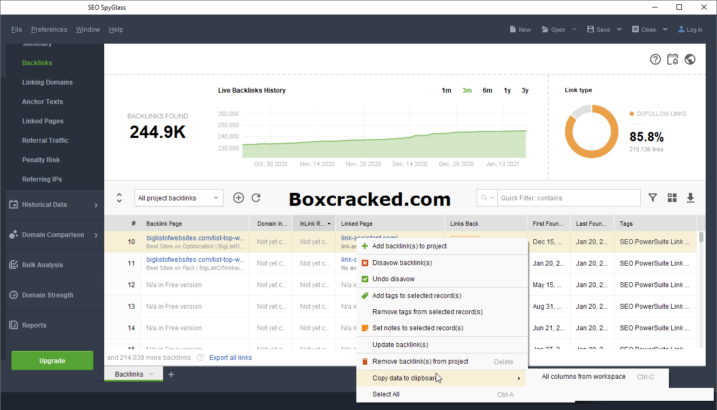Open biglistofwebsites link in row 11
This screenshot has width=717, height=410.
tap(195, 260)
